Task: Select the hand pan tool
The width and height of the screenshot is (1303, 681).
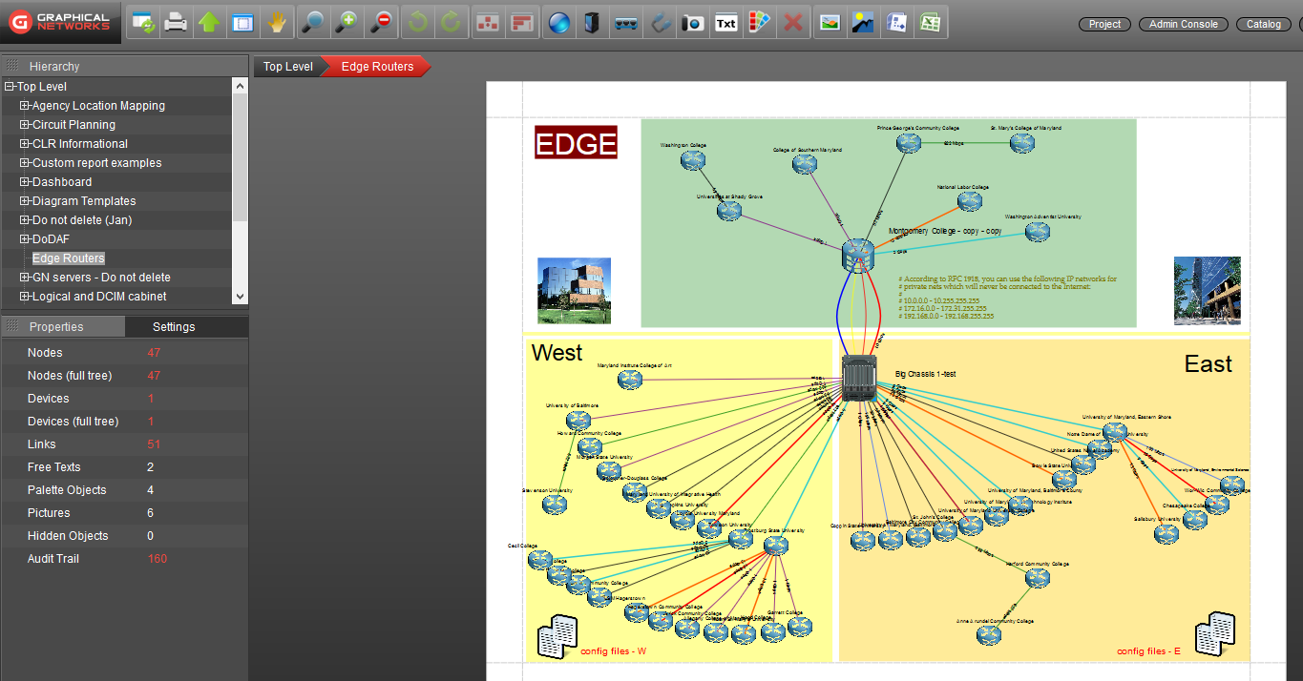Action: [x=276, y=23]
